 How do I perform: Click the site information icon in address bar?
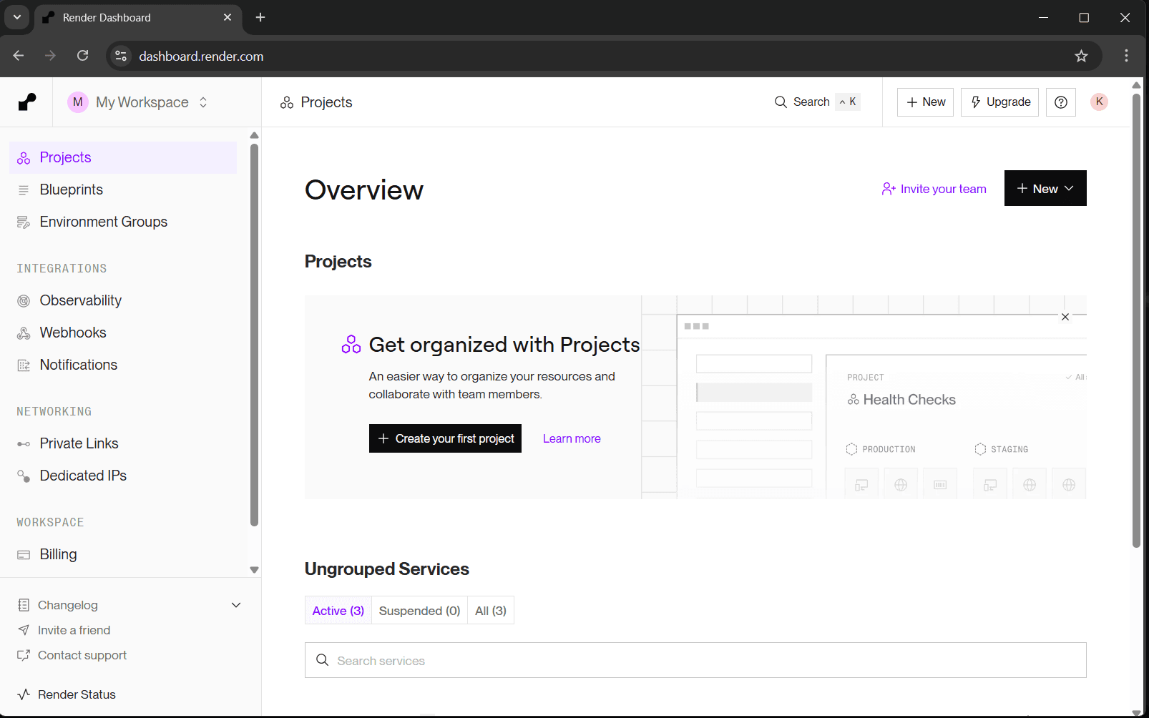(121, 56)
